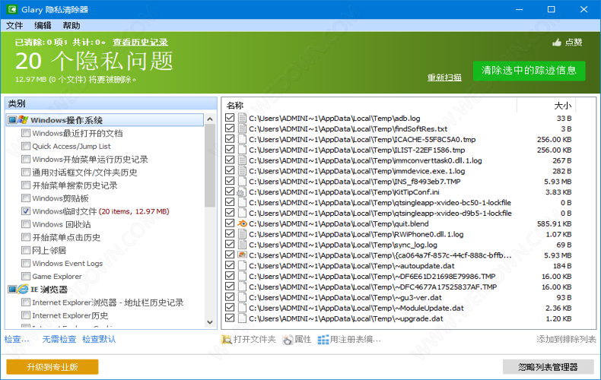The width and height of the screenshot is (601, 380).
Task: Click the Windows flag icon in category tree
Action: pos(23,120)
